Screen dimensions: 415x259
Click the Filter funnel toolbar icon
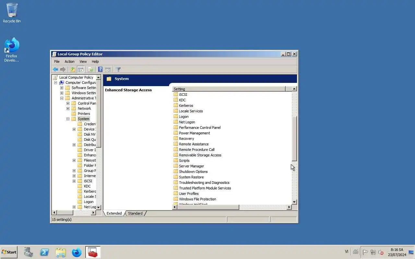[118, 70]
